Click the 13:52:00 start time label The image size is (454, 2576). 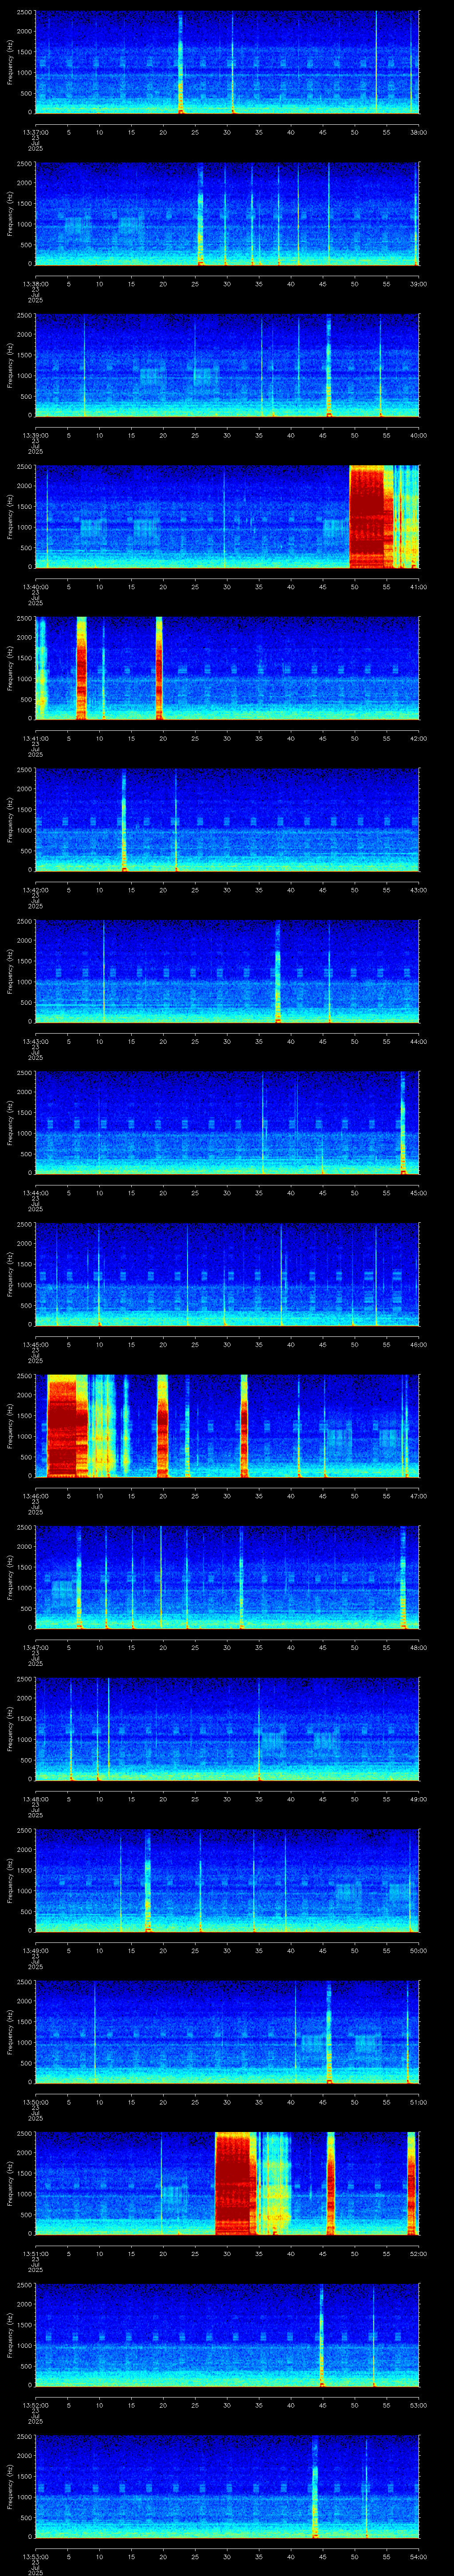(x=35, y=2405)
